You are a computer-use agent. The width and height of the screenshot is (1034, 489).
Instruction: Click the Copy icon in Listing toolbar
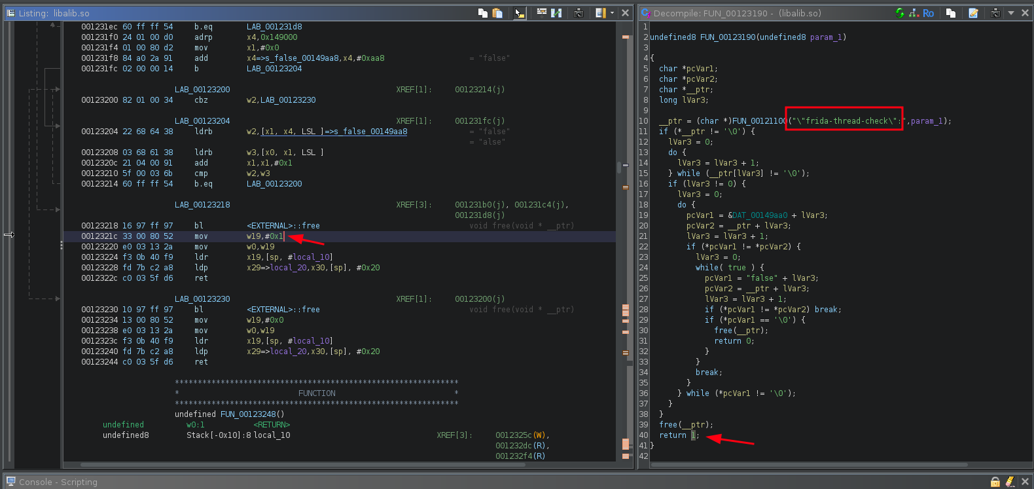coord(482,13)
